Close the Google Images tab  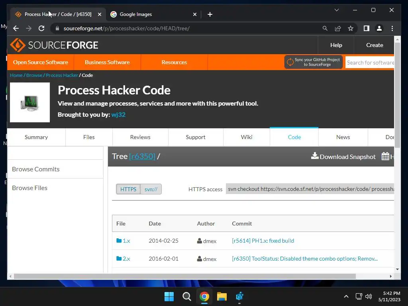(x=194, y=14)
